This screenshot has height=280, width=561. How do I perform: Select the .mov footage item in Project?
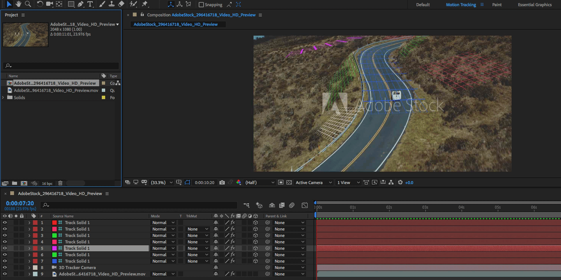point(56,90)
